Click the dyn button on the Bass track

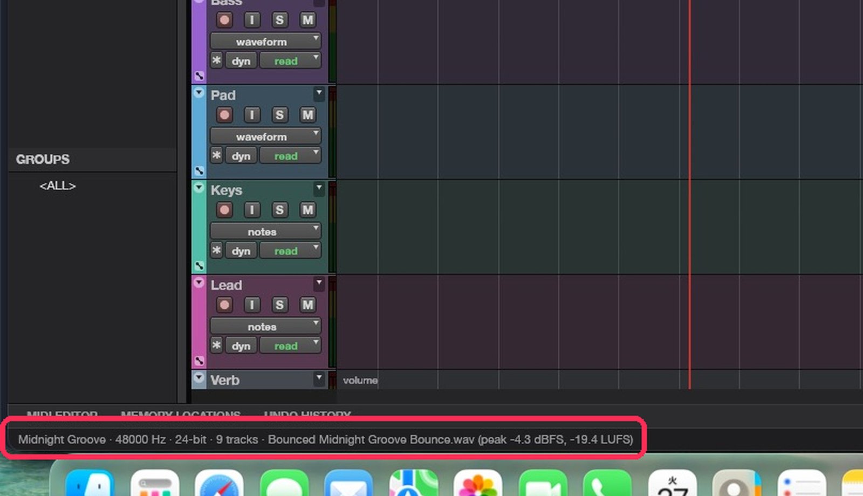click(x=241, y=61)
